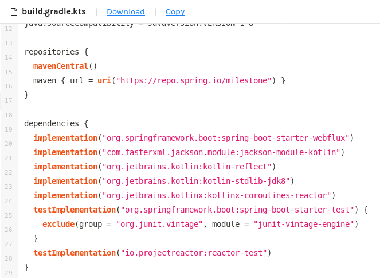Click line number 19 in gutter
Image resolution: width=380 pixels, height=278 pixels.
pos(9,129)
